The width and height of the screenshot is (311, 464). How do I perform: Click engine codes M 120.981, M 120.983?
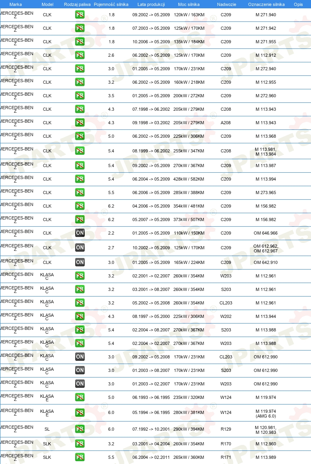coord(266,430)
